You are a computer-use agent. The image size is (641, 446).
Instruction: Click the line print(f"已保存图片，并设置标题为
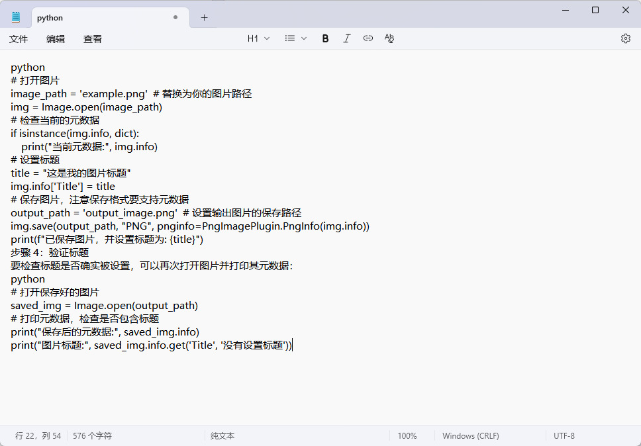click(107, 239)
